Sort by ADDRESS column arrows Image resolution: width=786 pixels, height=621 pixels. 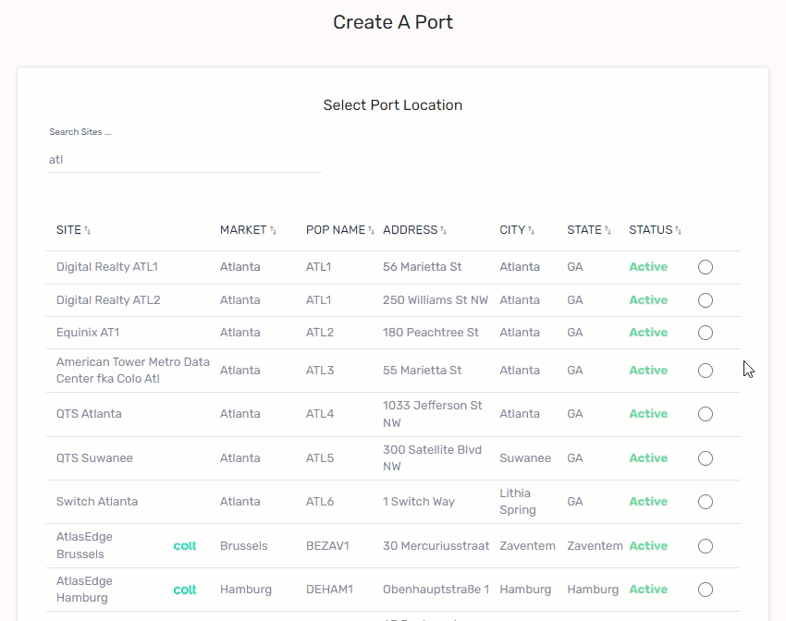(443, 230)
